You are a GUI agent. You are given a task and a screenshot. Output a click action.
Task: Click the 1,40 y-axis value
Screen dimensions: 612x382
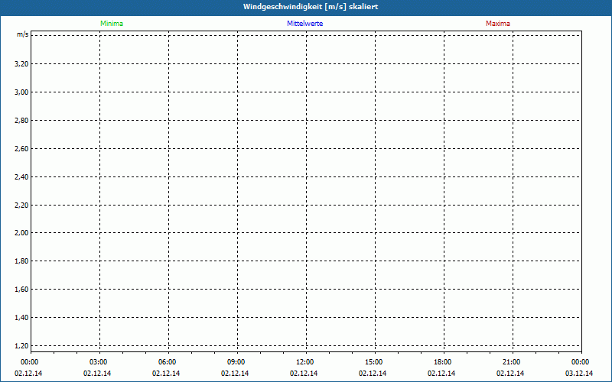pyautogui.click(x=21, y=318)
